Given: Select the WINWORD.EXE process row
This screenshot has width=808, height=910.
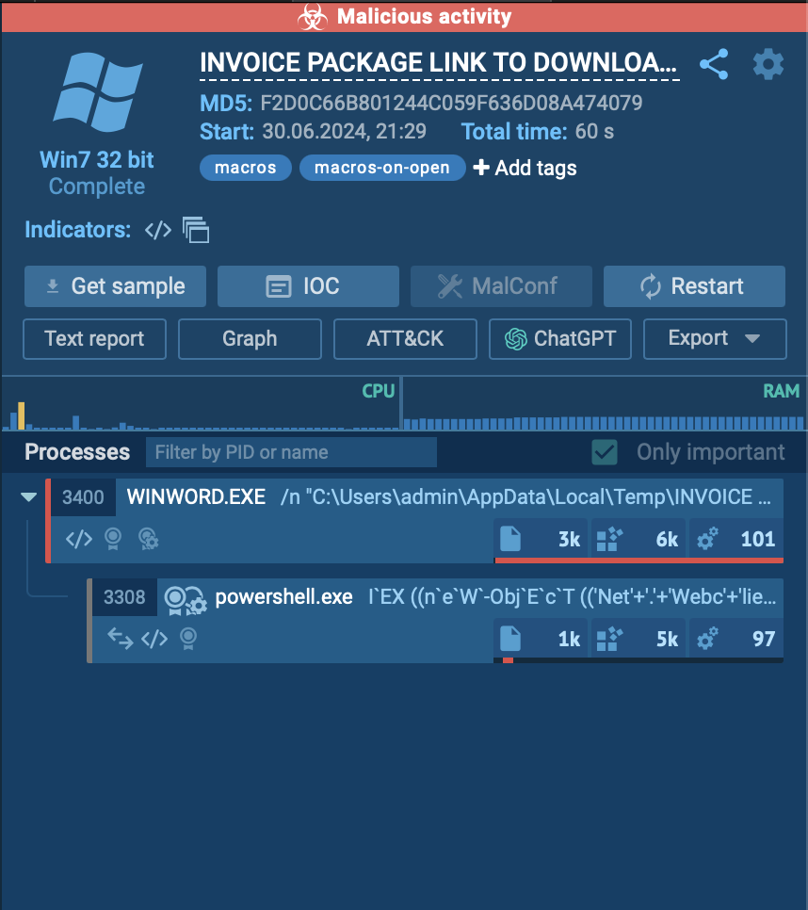Looking at the screenshot, I should [414, 521].
